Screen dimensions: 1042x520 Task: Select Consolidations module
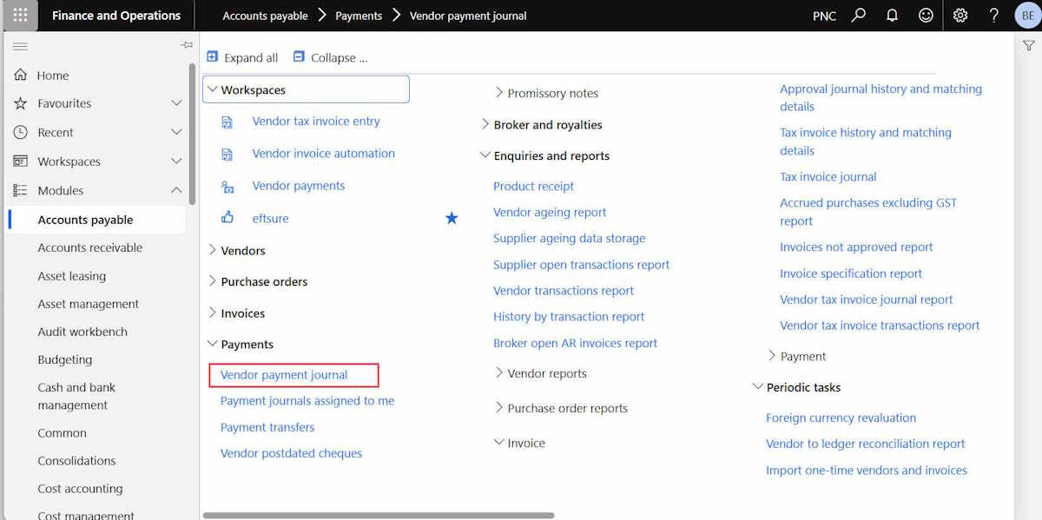[76, 461]
